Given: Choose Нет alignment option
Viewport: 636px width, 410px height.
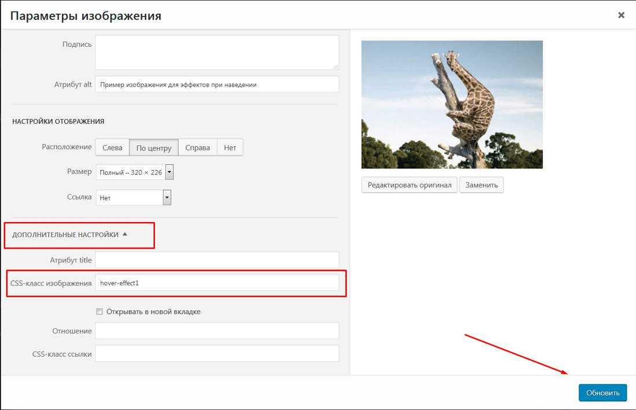Looking at the screenshot, I should (230, 148).
